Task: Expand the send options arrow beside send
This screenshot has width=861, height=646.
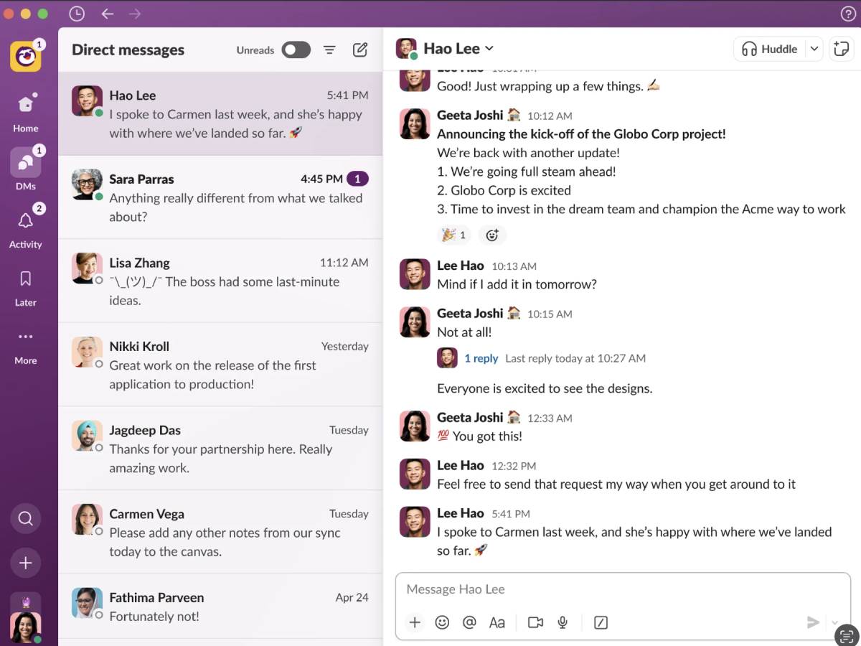Action: pyautogui.click(x=834, y=622)
